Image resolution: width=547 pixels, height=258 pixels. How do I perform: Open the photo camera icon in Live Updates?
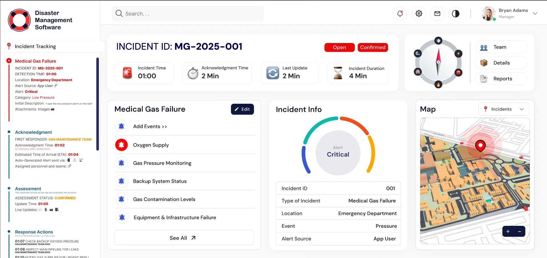[51, 210]
